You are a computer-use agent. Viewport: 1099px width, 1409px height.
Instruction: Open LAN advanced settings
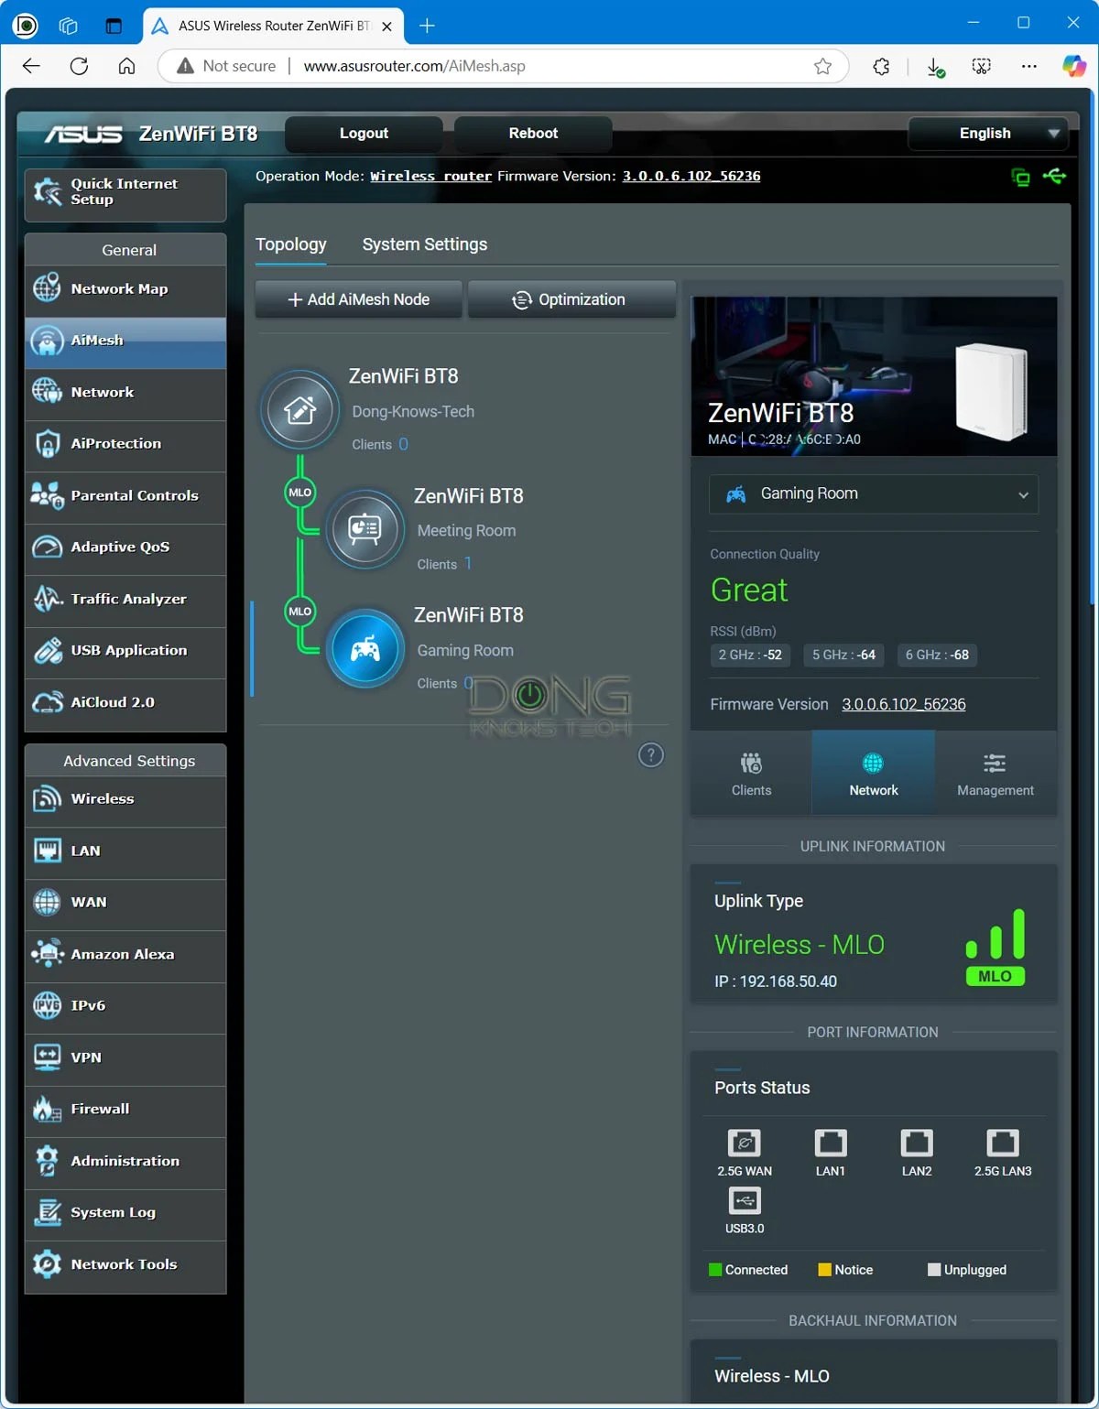(x=125, y=852)
